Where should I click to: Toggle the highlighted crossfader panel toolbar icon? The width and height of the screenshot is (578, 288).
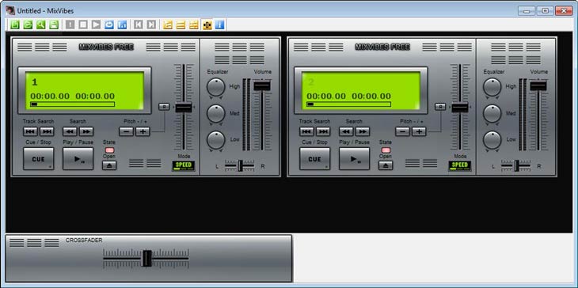click(207, 25)
